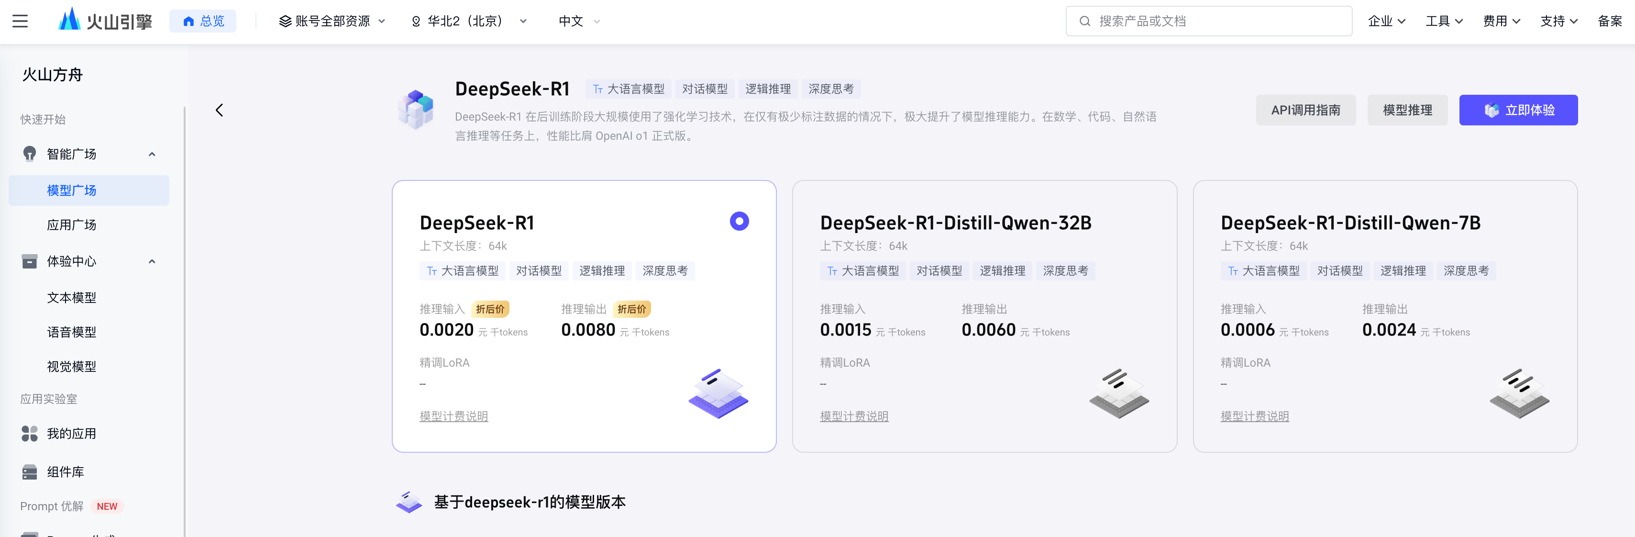
Task: Select 应用广场 in sidebar
Action: [x=72, y=224]
